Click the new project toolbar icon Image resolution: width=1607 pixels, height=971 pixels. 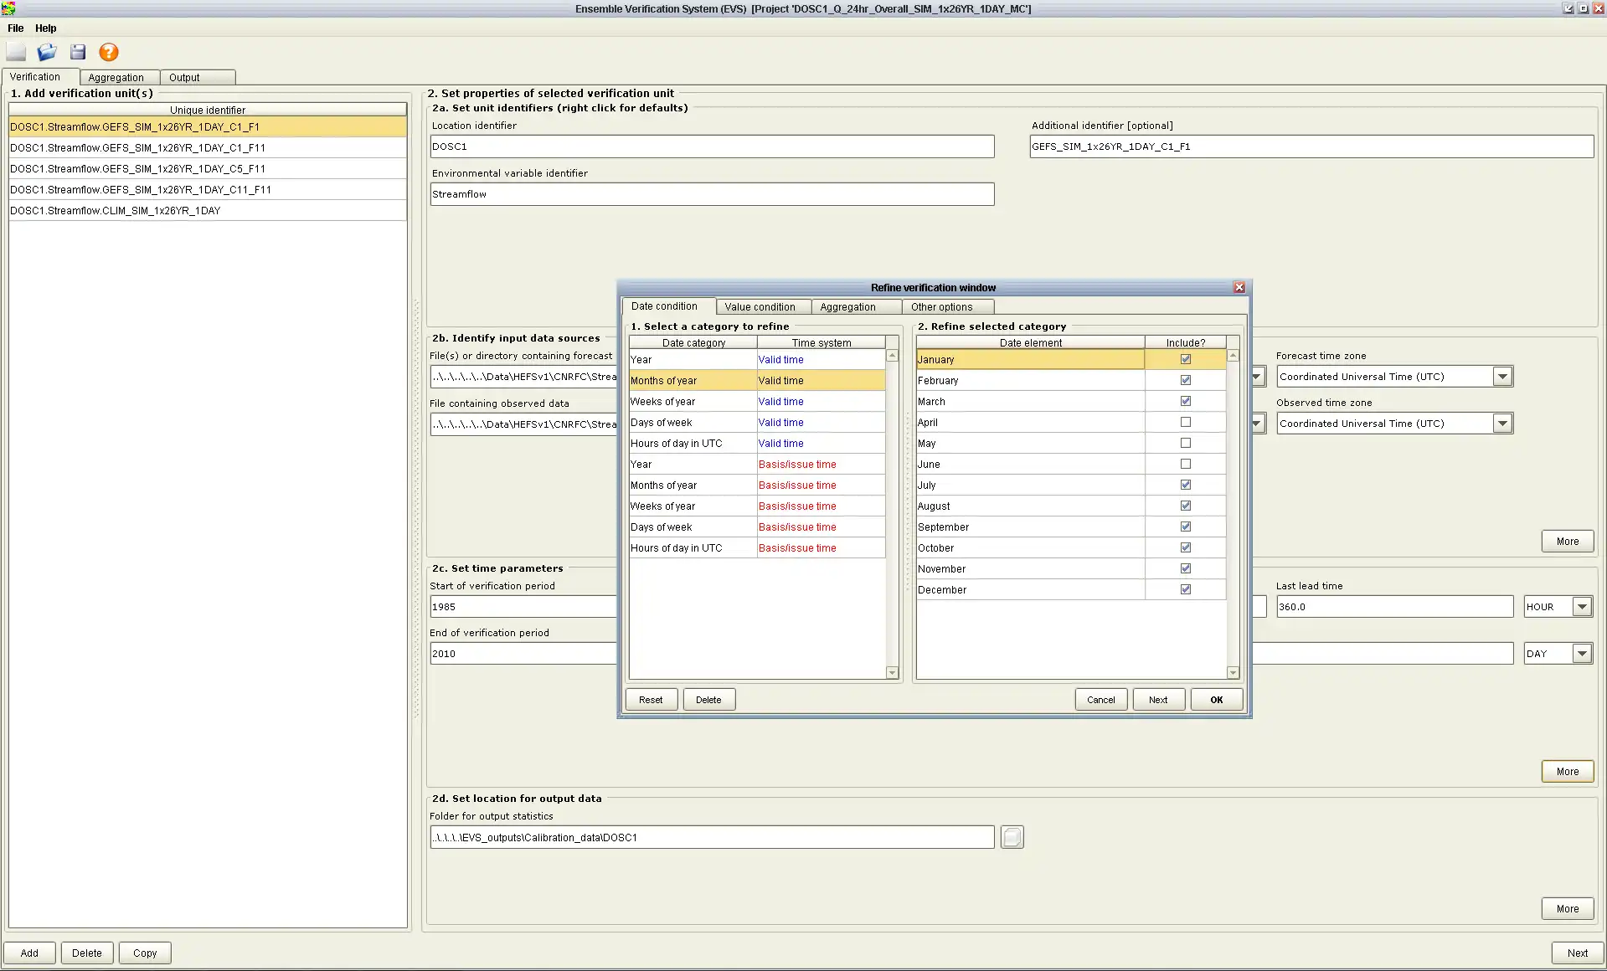(16, 53)
